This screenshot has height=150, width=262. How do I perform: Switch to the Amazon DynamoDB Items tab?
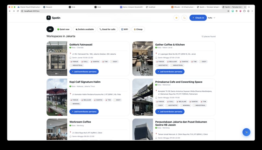[x=132, y=7]
